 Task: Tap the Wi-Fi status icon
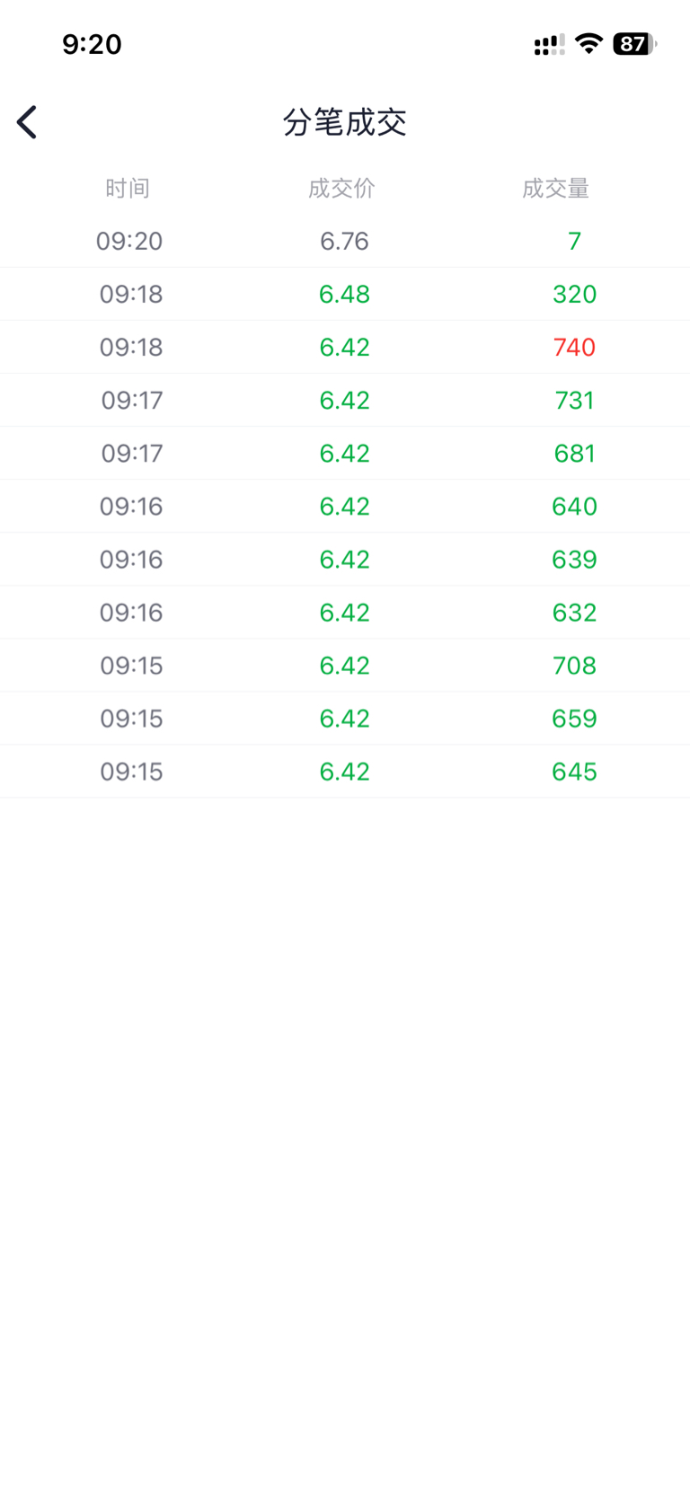tap(588, 44)
